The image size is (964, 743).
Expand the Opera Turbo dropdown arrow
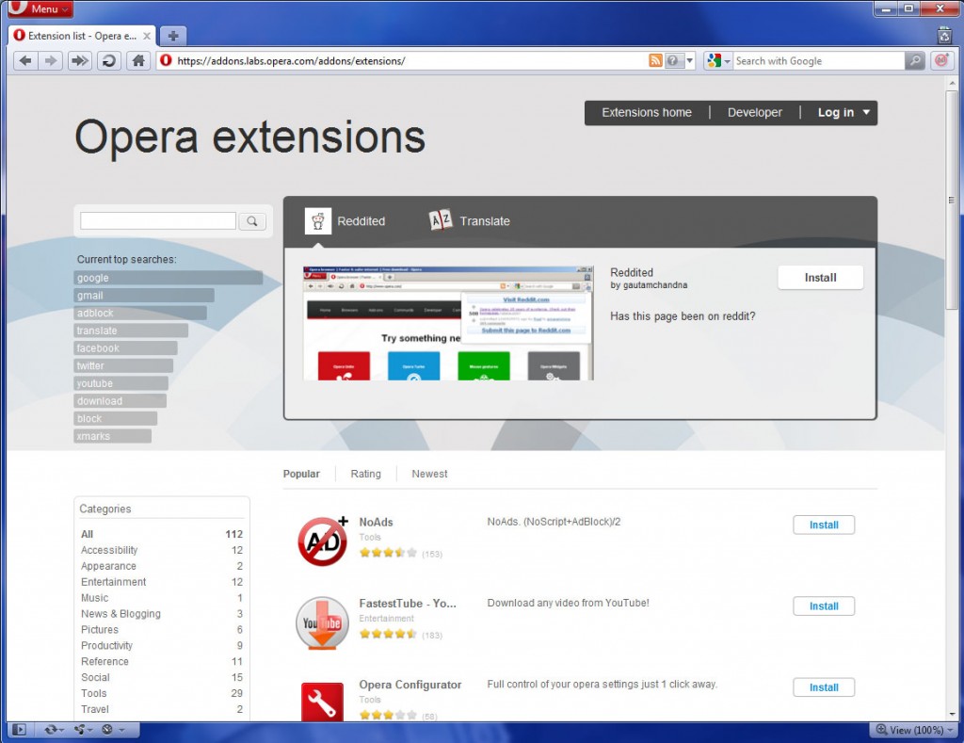(x=121, y=730)
